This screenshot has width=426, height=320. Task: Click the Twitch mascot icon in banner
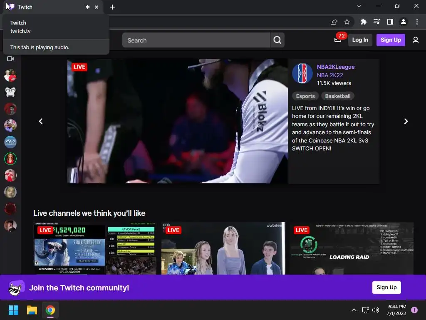pyautogui.click(x=16, y=287)
